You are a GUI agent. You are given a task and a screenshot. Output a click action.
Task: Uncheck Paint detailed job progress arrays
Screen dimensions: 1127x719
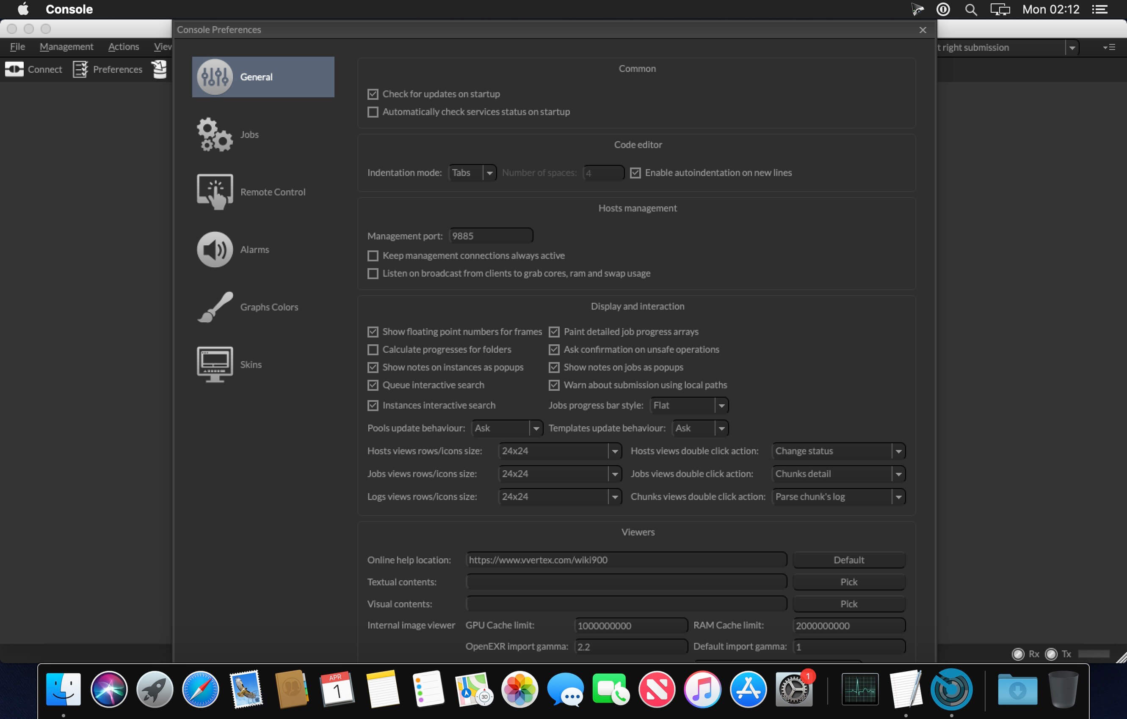point(554,332)
